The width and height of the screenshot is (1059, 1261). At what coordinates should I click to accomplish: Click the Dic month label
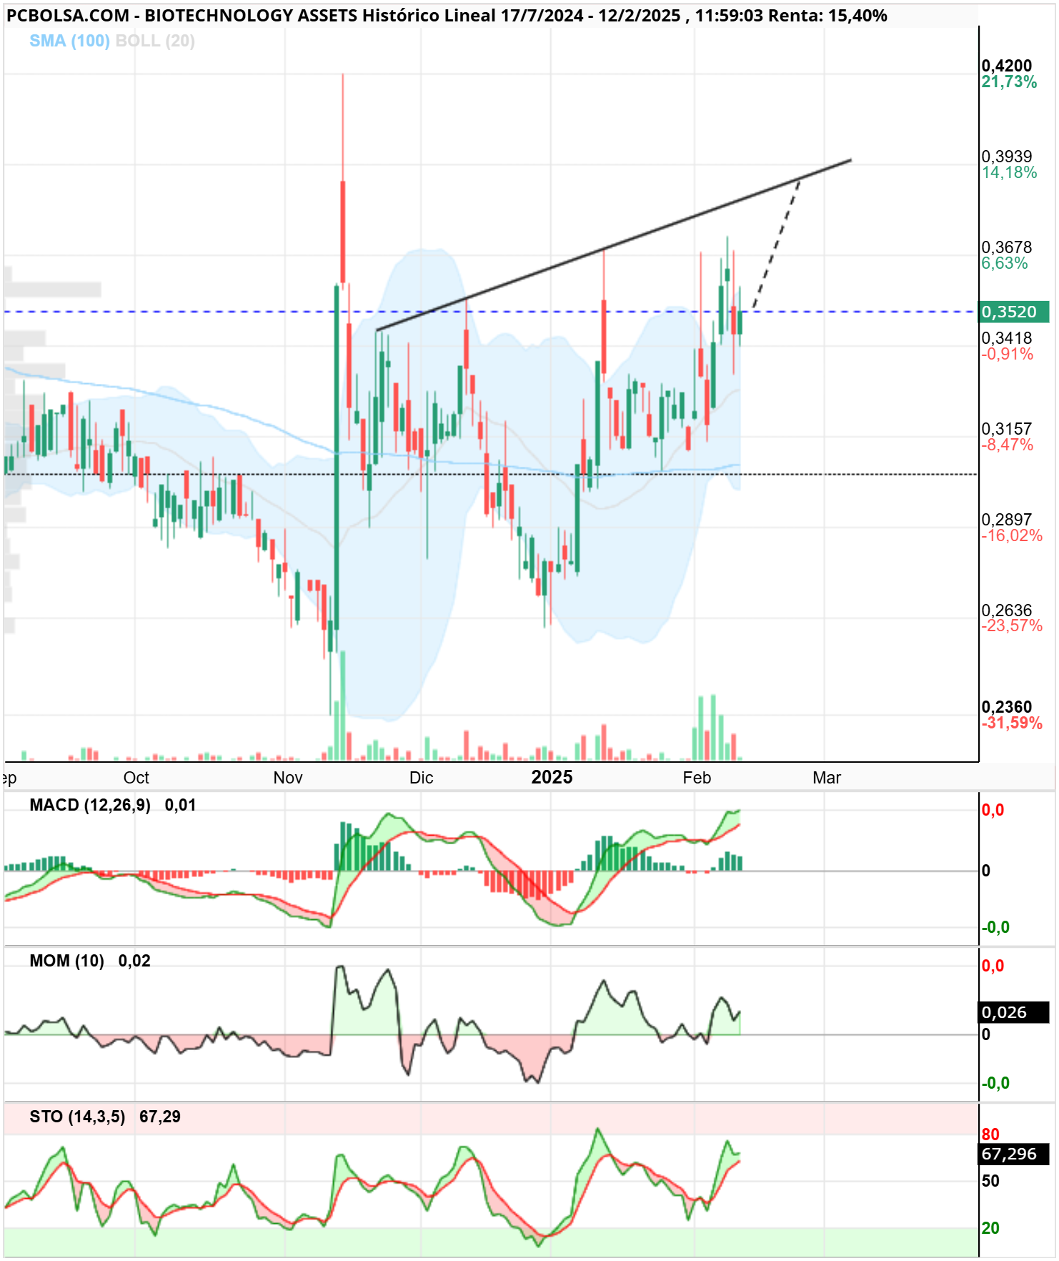click(421, 778)
